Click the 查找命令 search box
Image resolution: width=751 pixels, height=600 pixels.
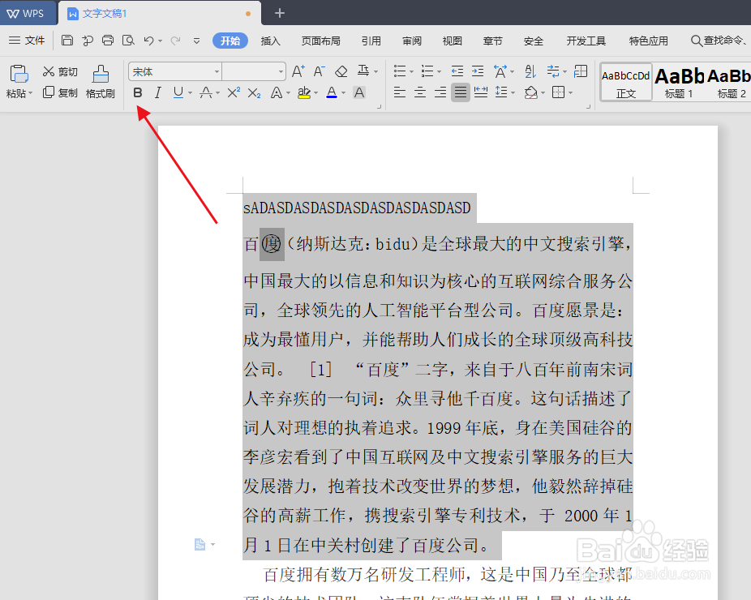719,41
